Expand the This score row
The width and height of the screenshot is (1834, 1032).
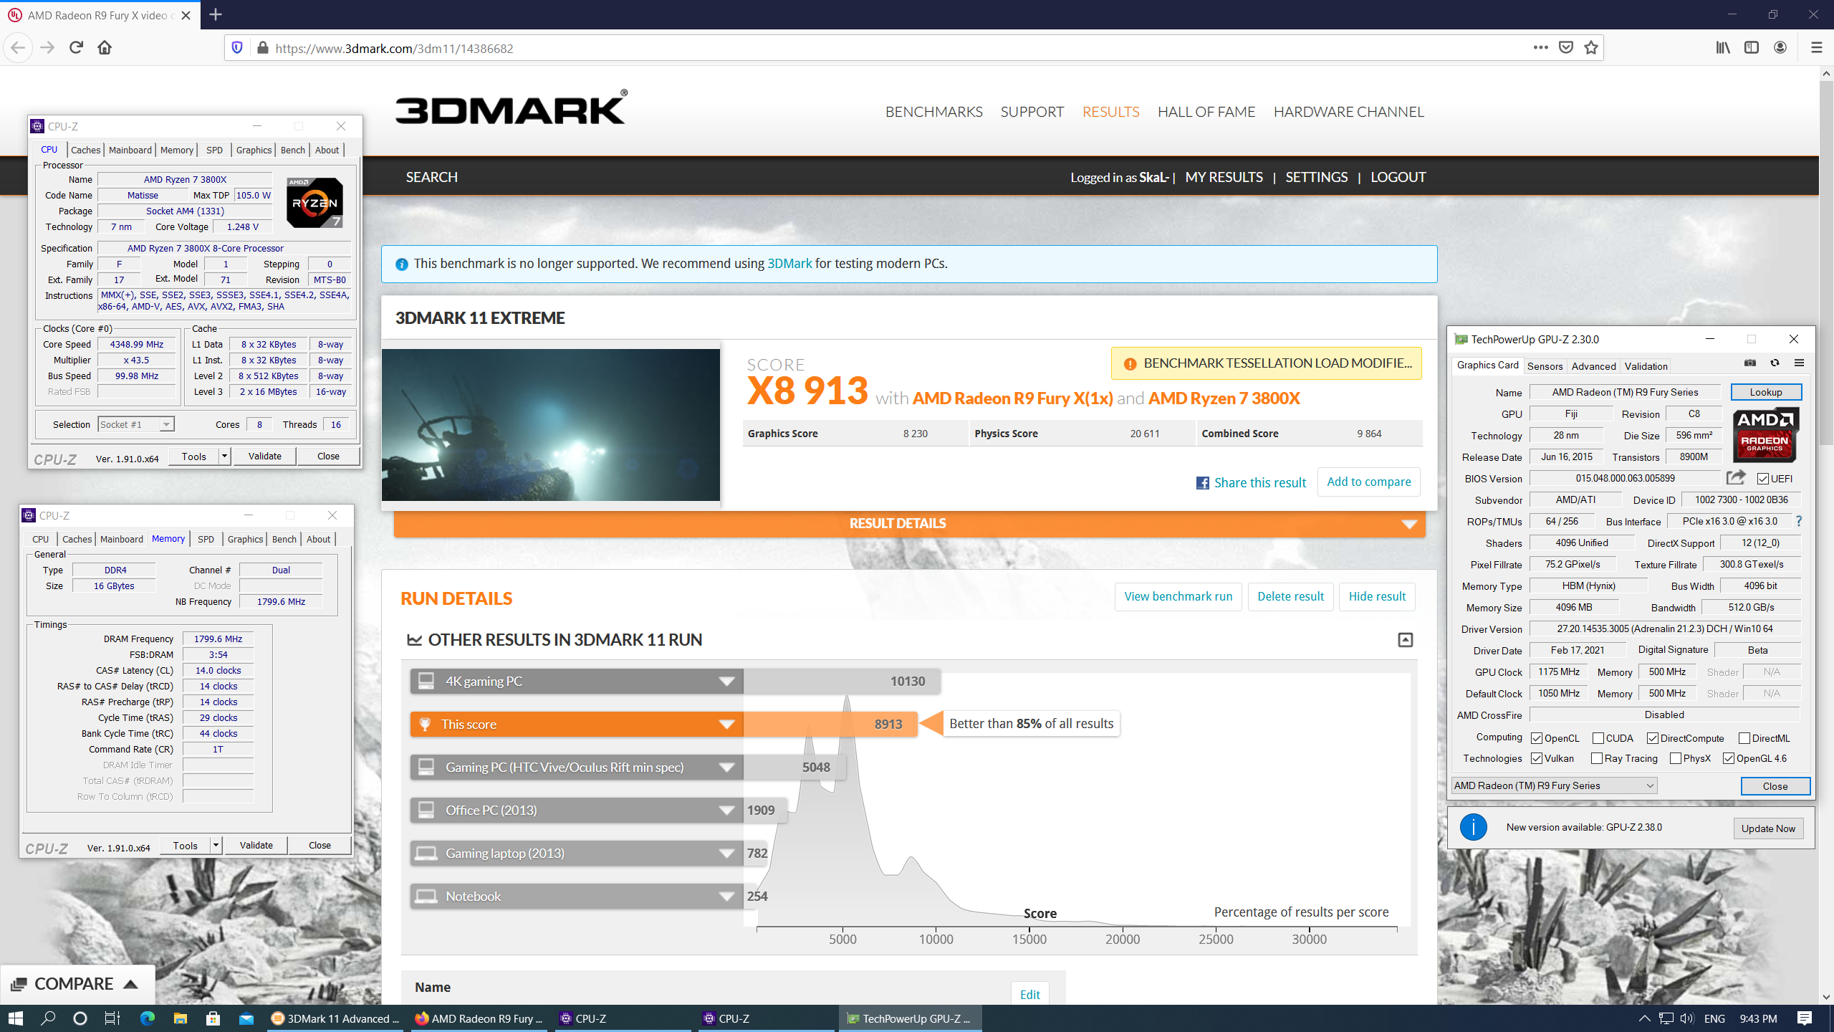[577, 724]
